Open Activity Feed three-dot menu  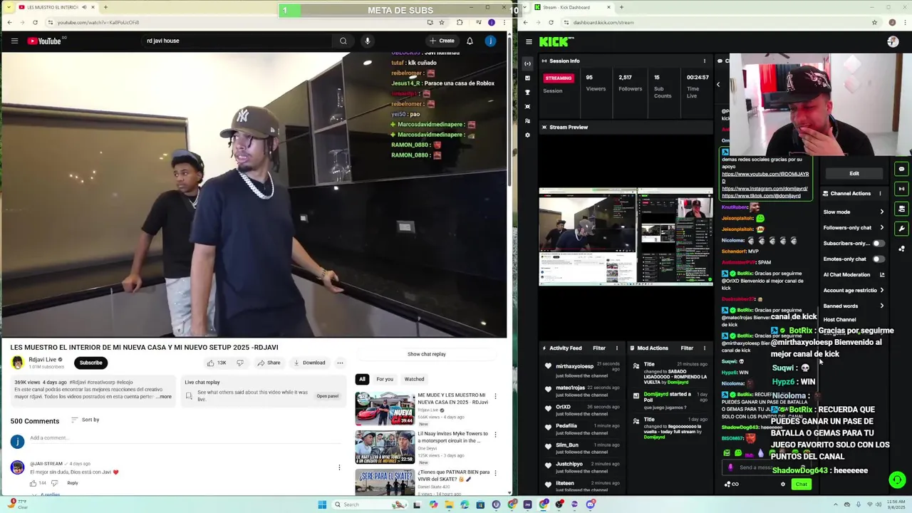click(x=617, y=348)
